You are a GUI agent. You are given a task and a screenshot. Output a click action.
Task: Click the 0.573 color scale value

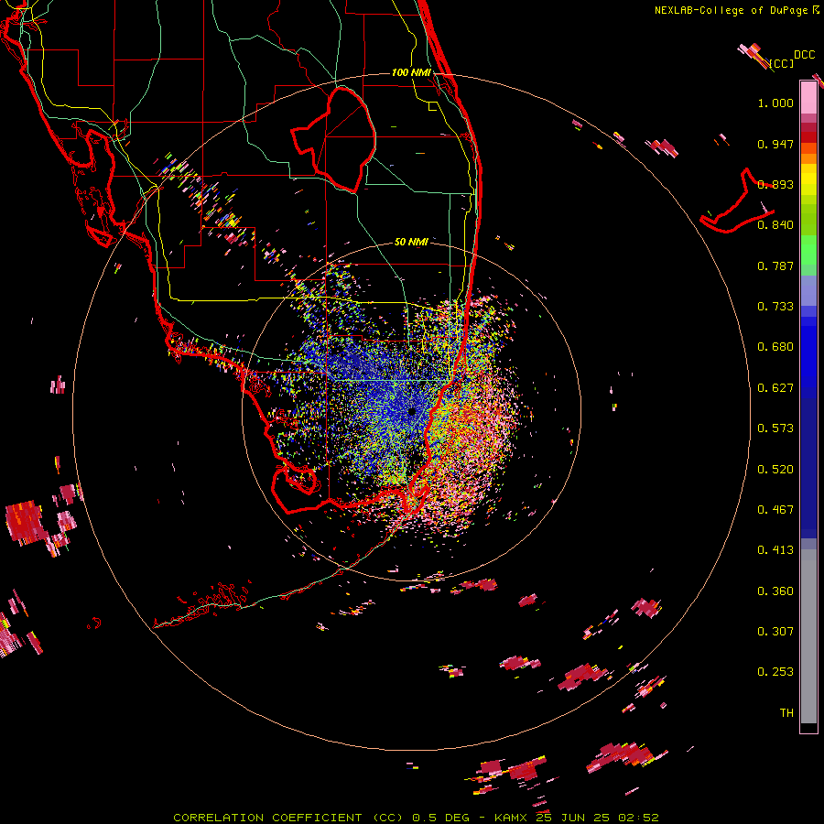click(x=775, y=428)
